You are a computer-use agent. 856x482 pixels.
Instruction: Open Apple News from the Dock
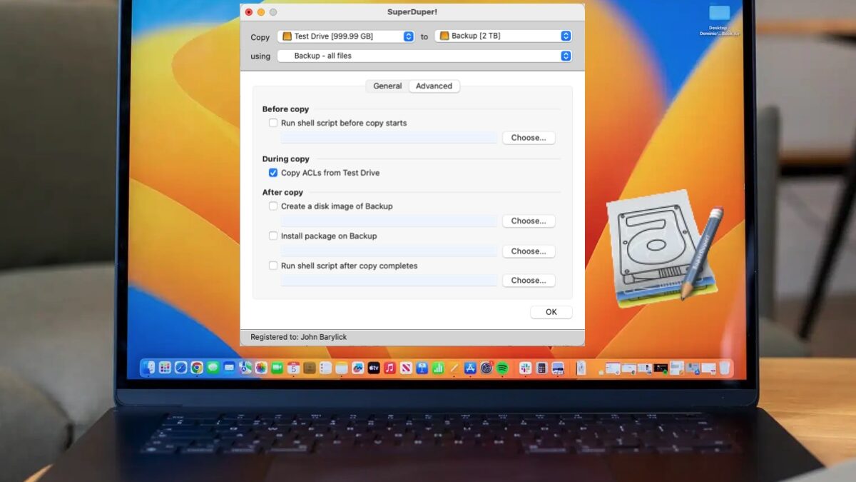click(406, 368)
